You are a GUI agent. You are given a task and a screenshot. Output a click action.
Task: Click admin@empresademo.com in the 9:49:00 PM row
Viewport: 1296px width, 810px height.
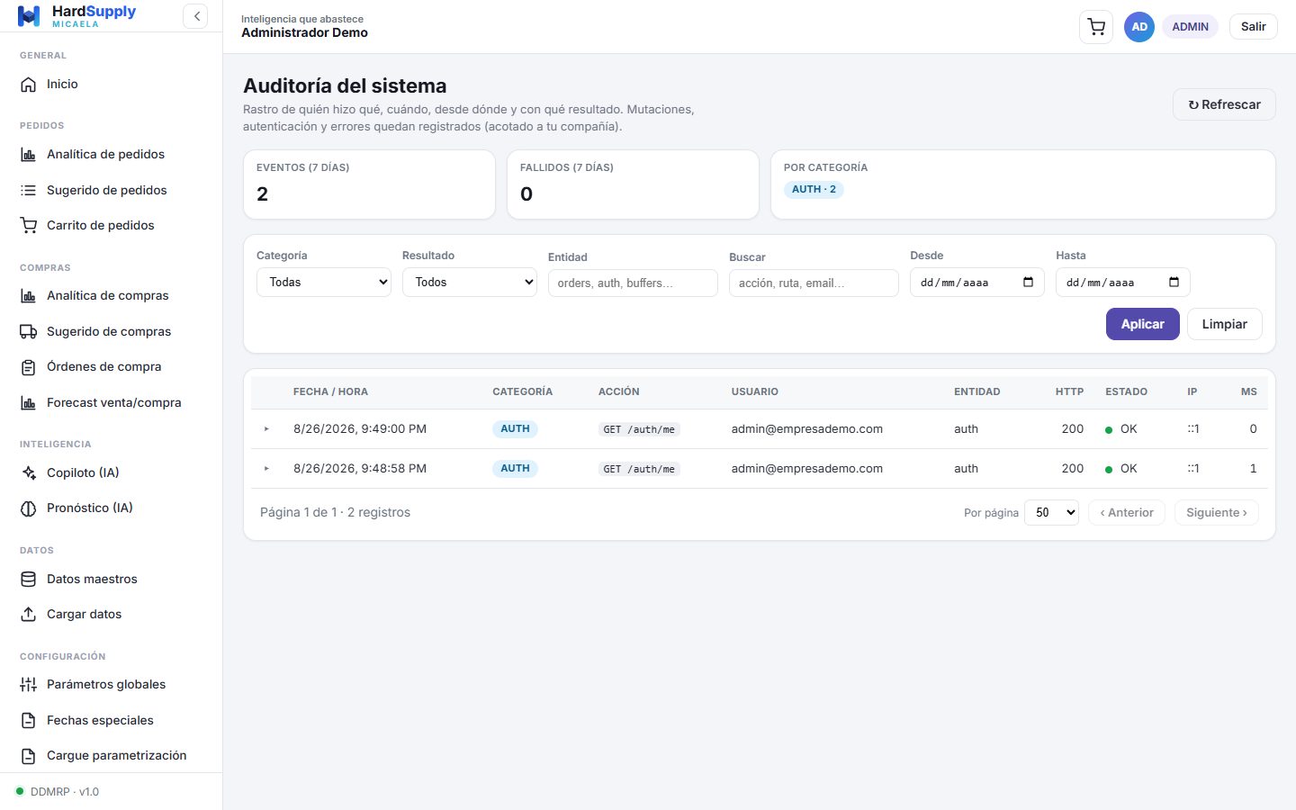point(807,428)
